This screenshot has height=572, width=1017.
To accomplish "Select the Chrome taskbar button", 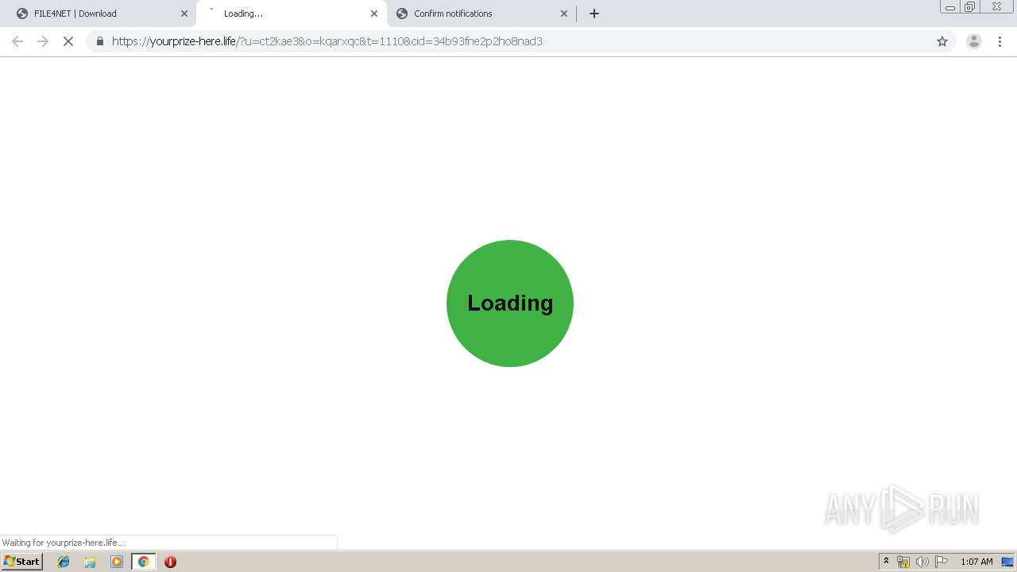I will click(x=143, y=562).
